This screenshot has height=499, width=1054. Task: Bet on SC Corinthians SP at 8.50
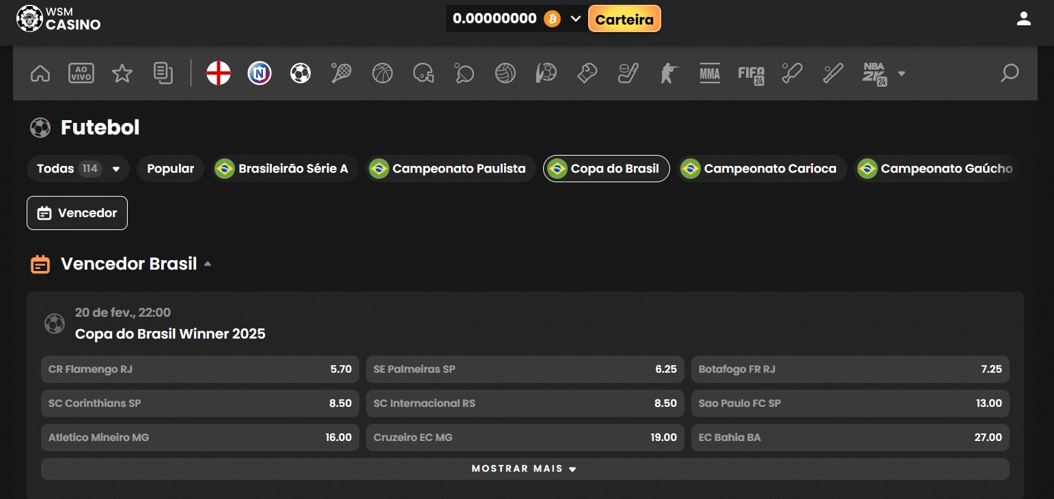(x=200, y=403)
